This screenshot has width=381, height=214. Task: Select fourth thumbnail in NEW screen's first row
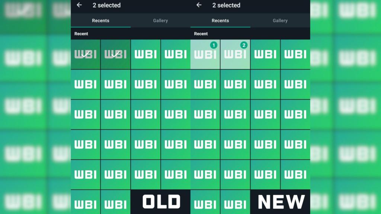point(295,54)
